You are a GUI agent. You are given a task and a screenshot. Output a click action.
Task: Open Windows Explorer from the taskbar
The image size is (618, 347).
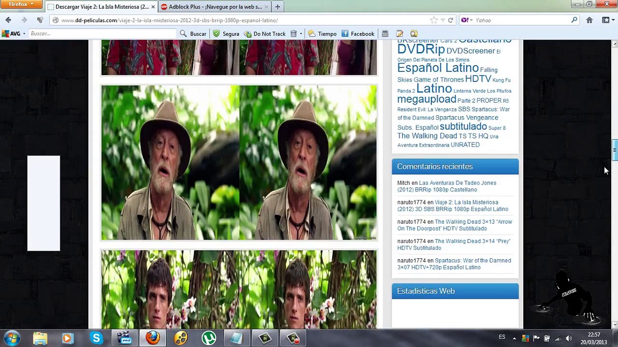coord(40,338)
